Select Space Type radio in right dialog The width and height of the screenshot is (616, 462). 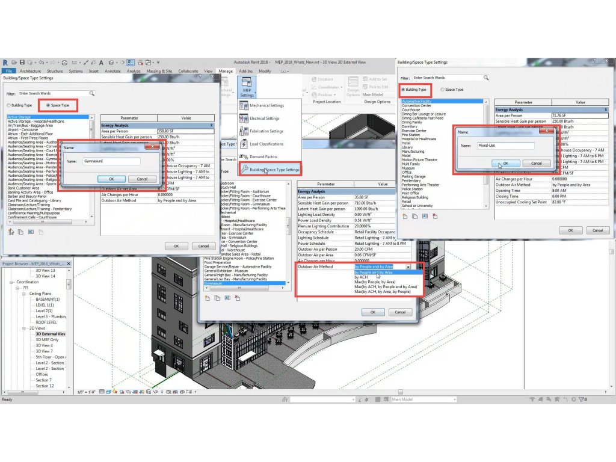tap(442, 90)
